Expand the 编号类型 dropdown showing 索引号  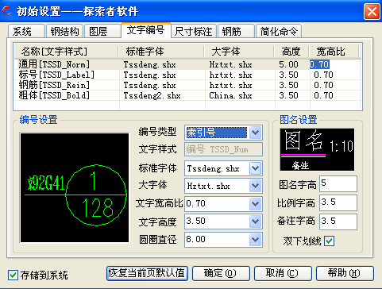[x=255, y=133]
